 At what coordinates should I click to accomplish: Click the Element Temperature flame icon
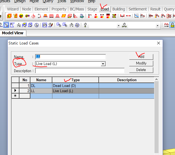[x=102, y=16]
